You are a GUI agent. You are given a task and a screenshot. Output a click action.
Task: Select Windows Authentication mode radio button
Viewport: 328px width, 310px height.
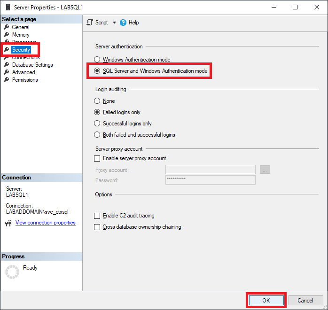(x=97, y=60)
